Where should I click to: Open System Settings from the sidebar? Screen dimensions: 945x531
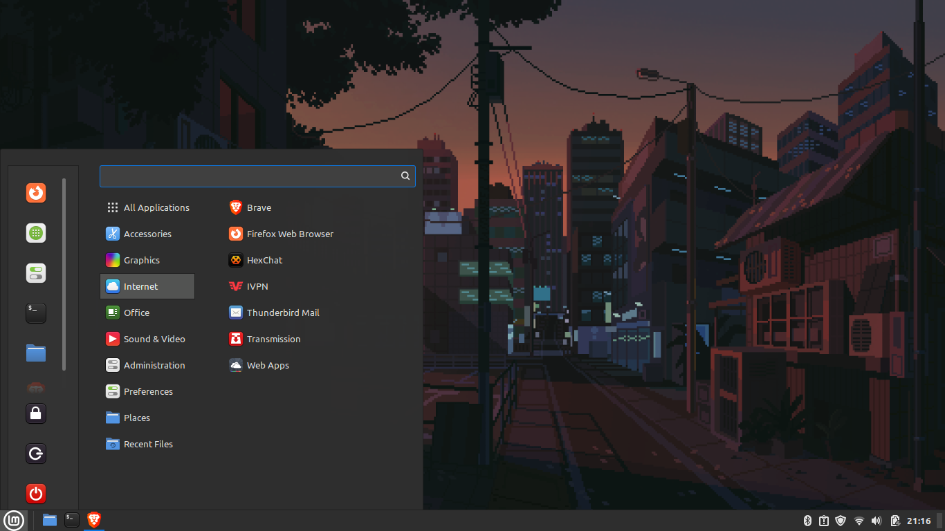pos(35,273)
